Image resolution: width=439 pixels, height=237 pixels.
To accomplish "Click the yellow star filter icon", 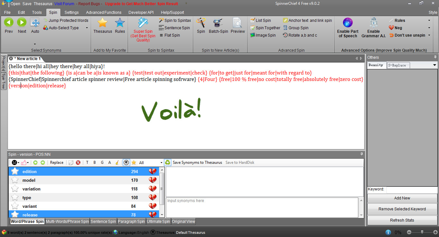I will click(134, 162).
